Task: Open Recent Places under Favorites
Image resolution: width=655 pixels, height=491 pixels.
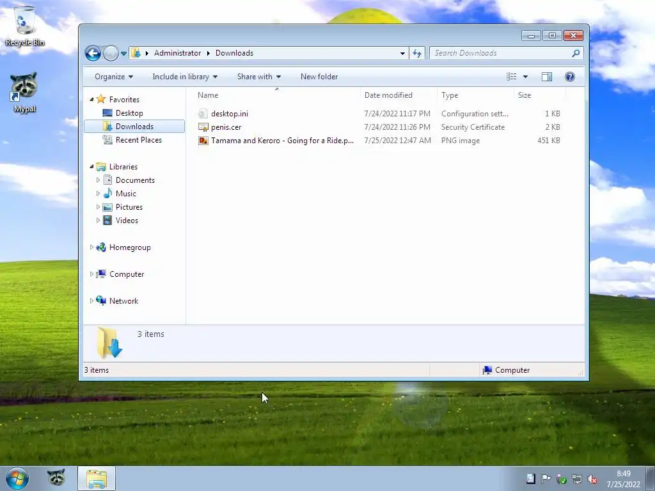Action: click(139, 140)
